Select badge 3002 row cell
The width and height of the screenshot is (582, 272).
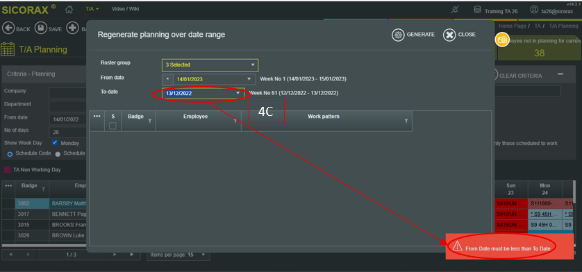(x=32, y=203)
